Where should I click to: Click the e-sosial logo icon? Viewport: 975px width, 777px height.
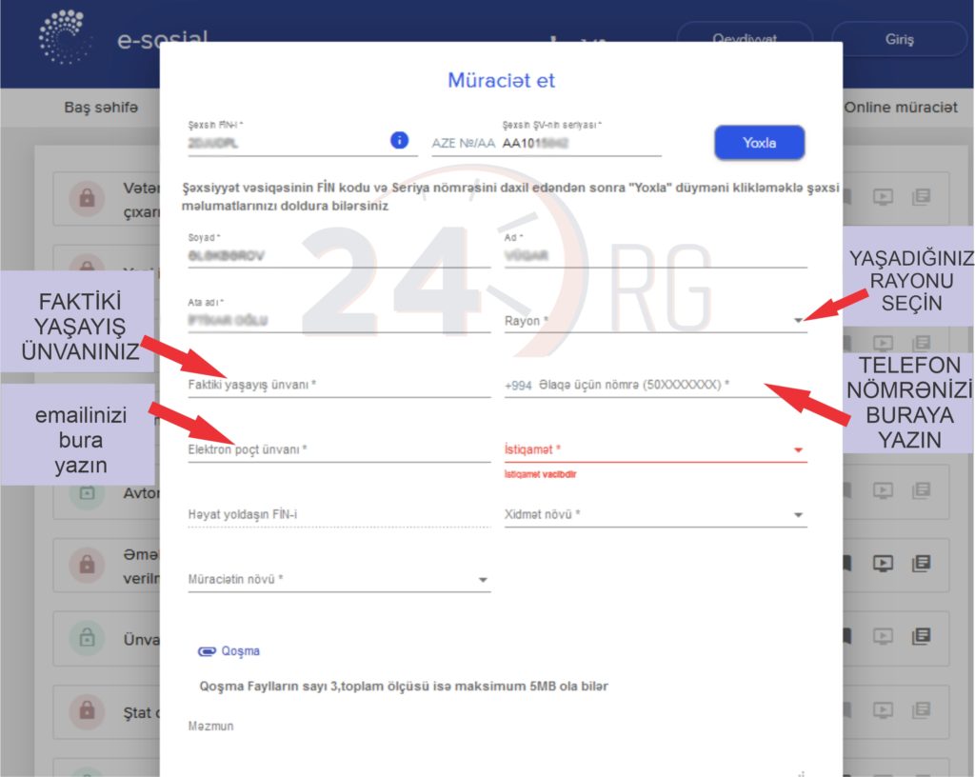[x=64, y=38]
